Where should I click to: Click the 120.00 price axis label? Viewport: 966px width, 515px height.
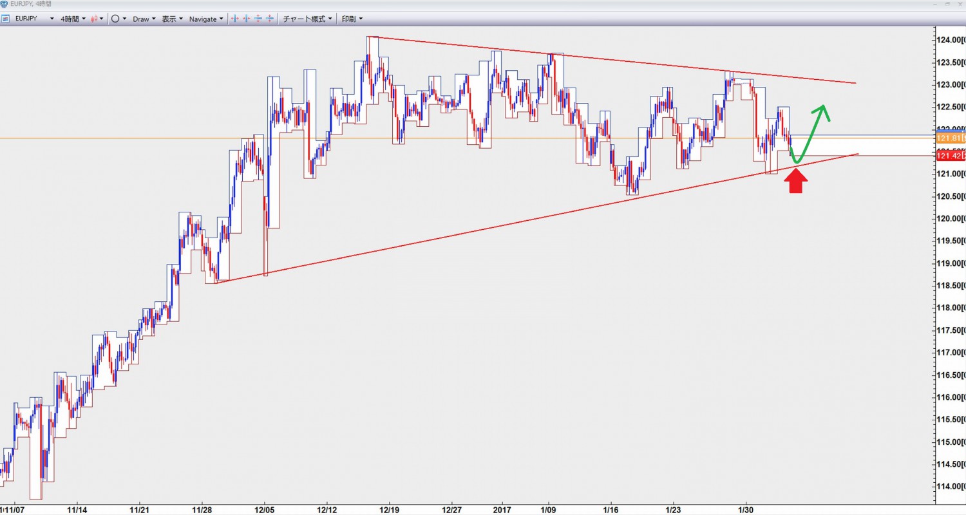pyautogui.click(x=951, y=218)
